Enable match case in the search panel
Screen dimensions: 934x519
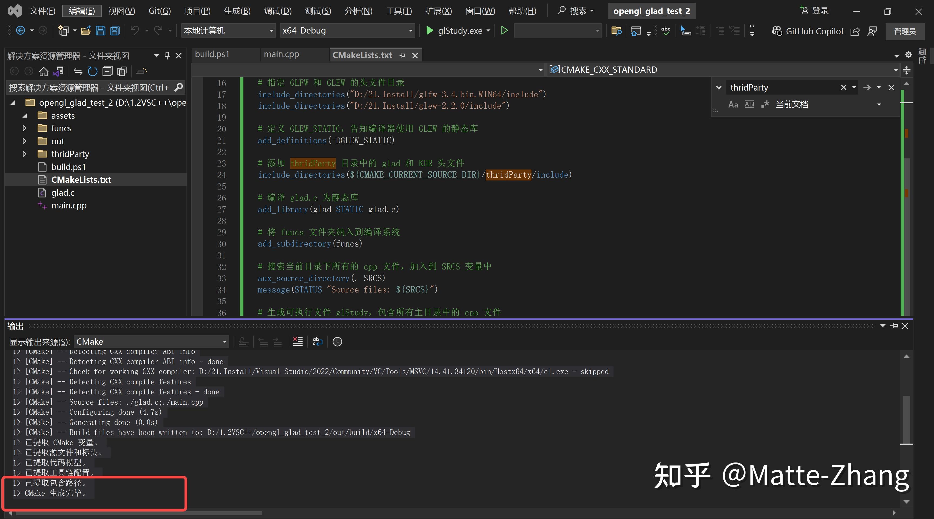733,104
